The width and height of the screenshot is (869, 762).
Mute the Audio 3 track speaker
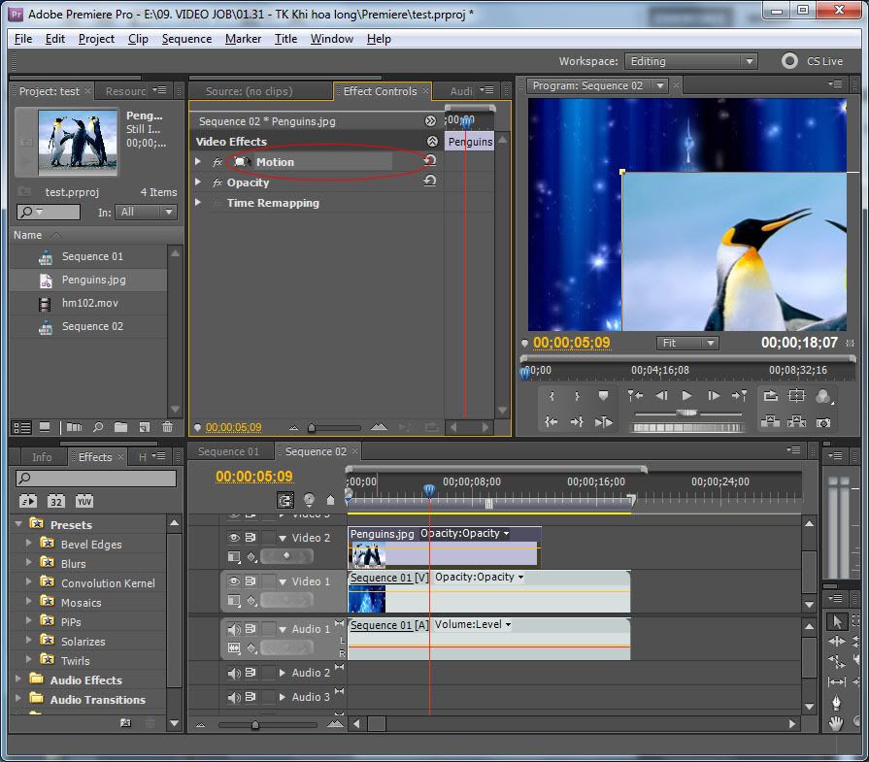(234, 697)
